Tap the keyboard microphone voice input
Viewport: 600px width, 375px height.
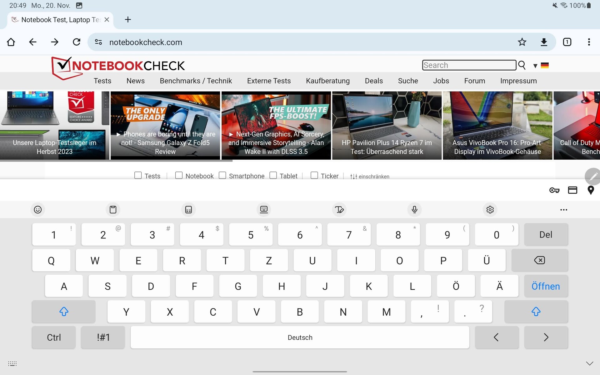coord(414,210)
